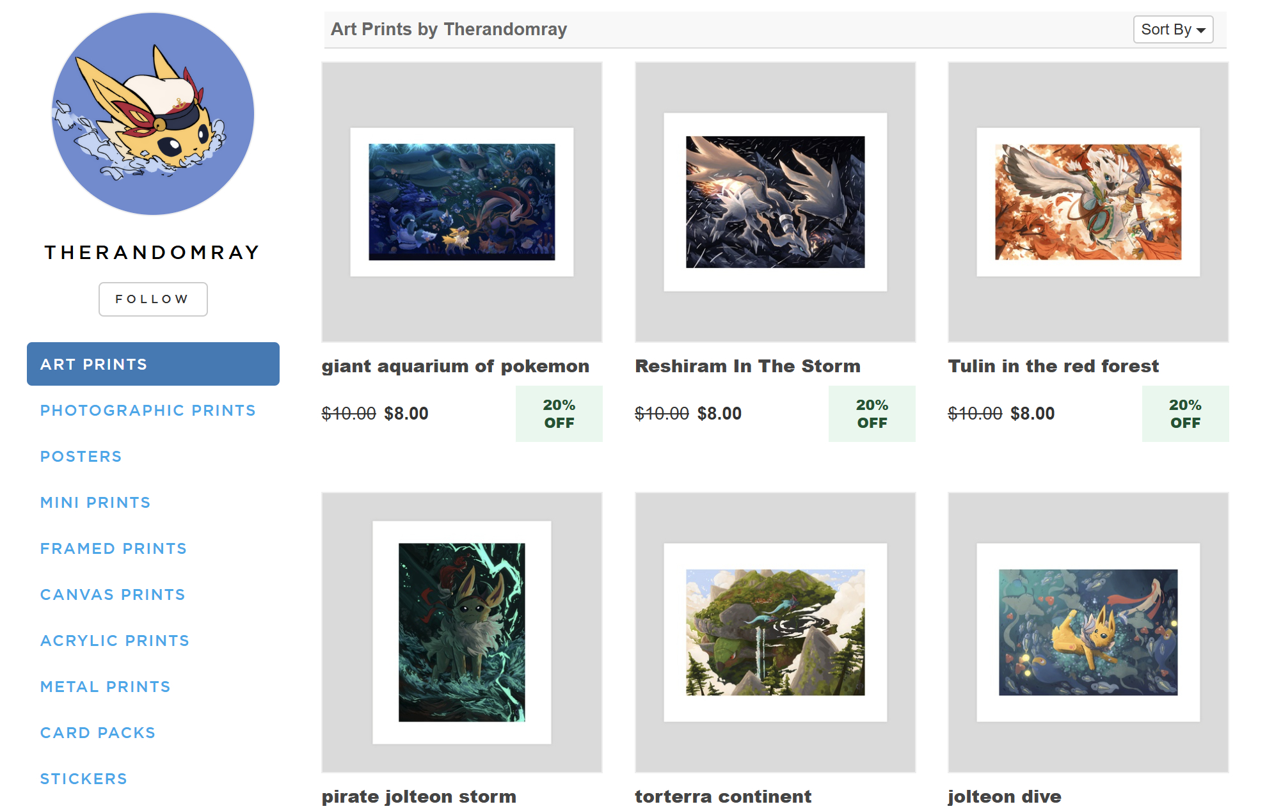Go to the Posters category
The image size is (1274, 811).
(x=81, y=457)
